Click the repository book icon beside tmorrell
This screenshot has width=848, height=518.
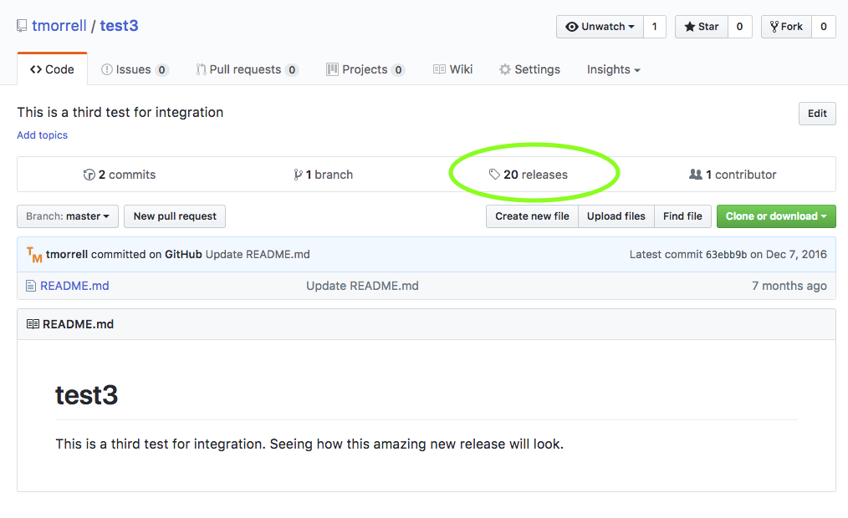click(x=22, y=26)
